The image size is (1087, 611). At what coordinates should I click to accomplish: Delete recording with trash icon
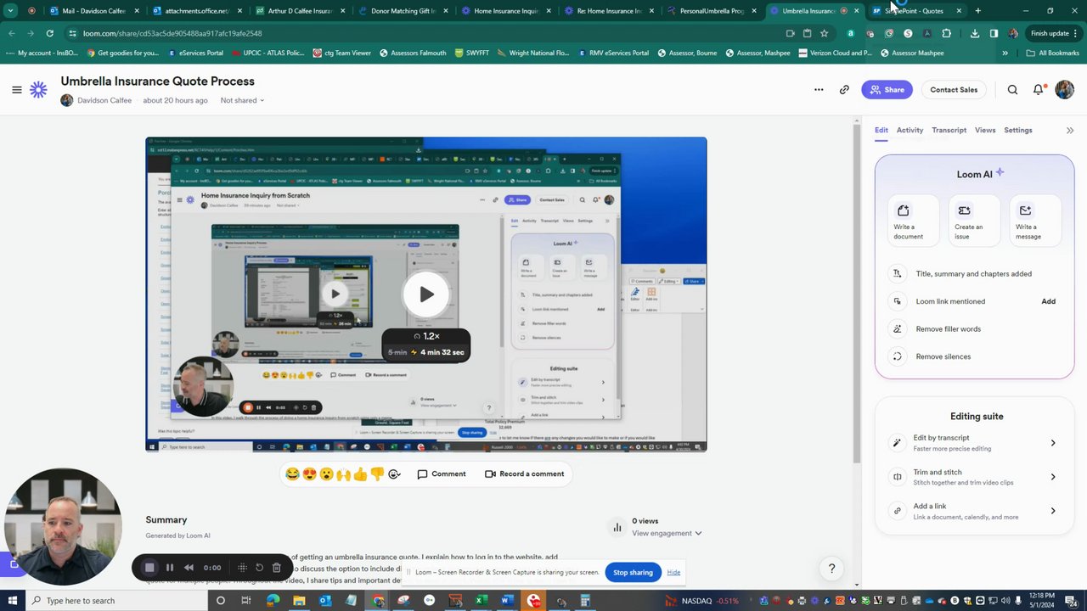[x=277, y=568]
